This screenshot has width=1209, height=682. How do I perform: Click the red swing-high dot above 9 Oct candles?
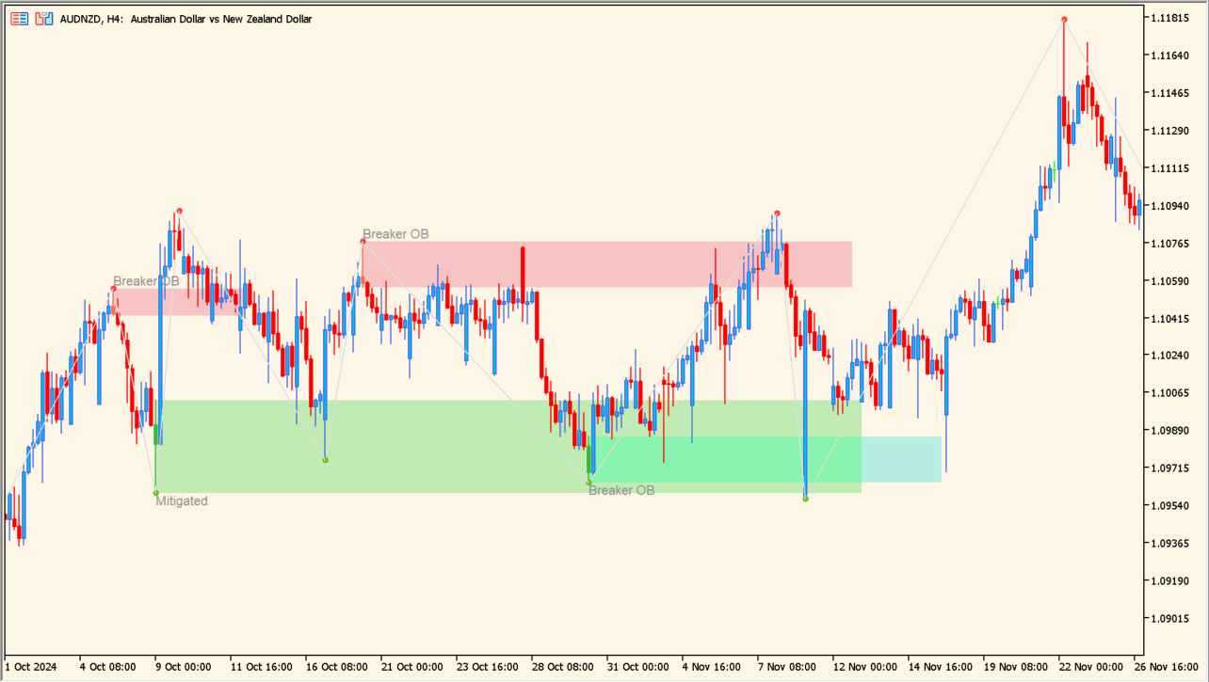click(179, 211)
